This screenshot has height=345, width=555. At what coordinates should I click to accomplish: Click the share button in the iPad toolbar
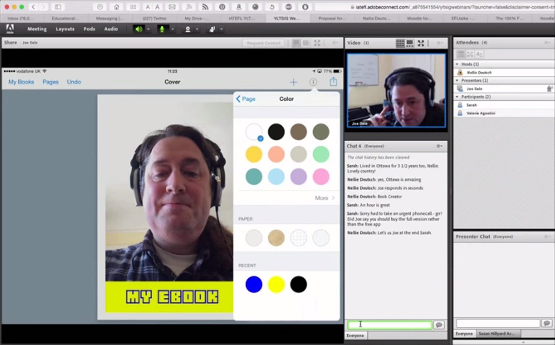pyautogui.click(x=333, y=81)
